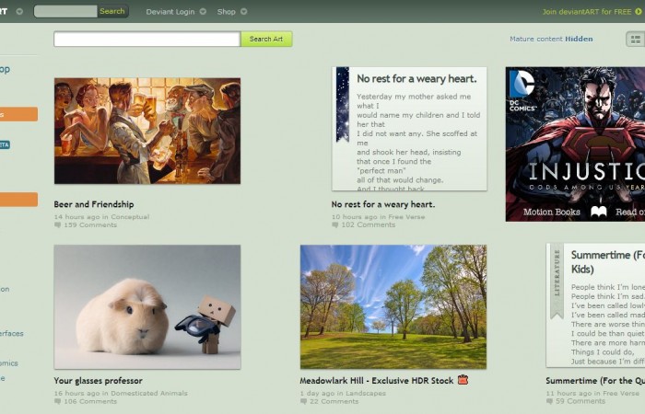The image size is (645, 414).
Task: Click comment bubble icon under Your glasses professor
Action: [58, 401]
